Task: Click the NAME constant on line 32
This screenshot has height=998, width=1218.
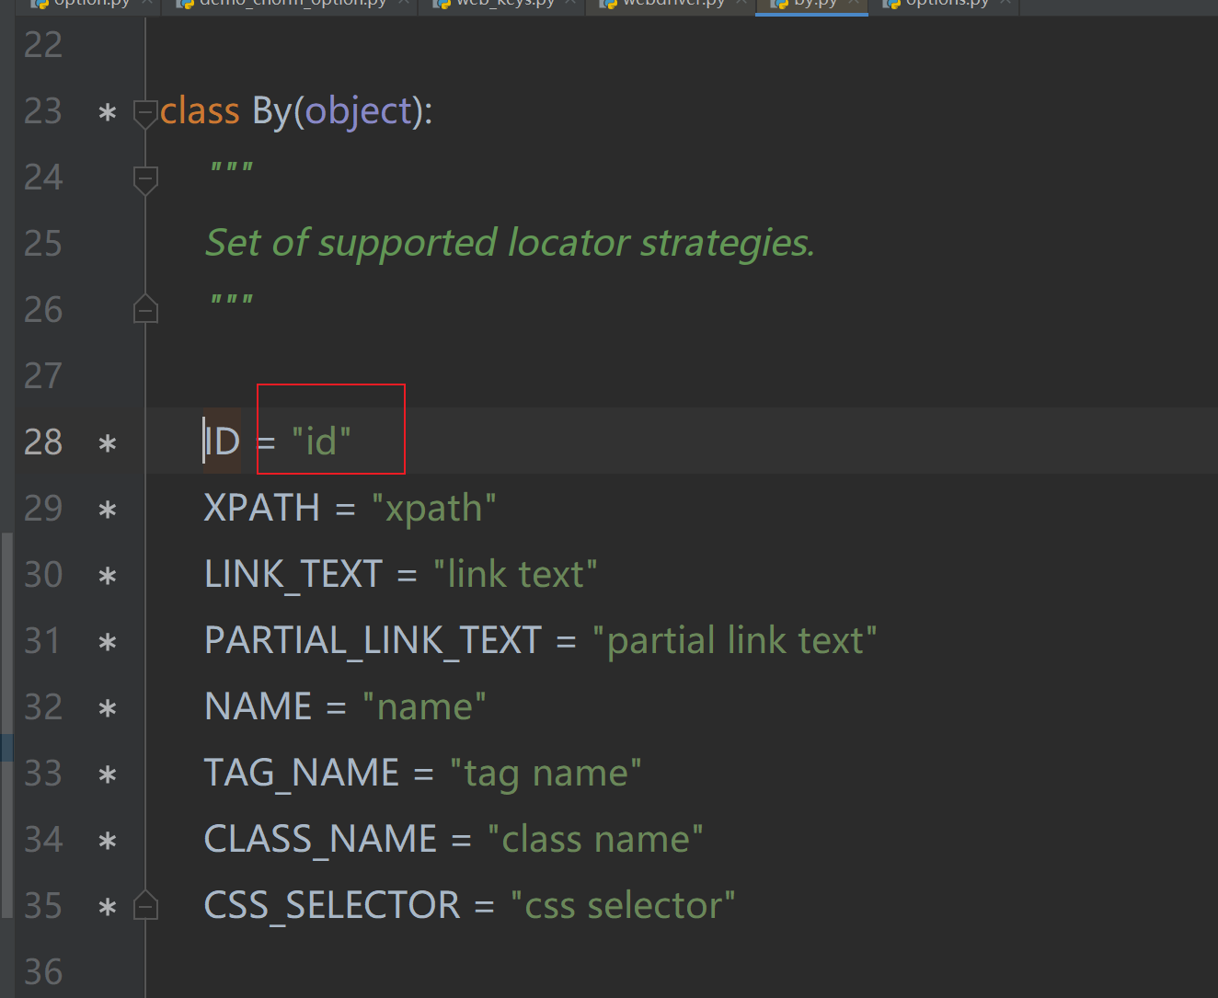Action: coord(258,706)
